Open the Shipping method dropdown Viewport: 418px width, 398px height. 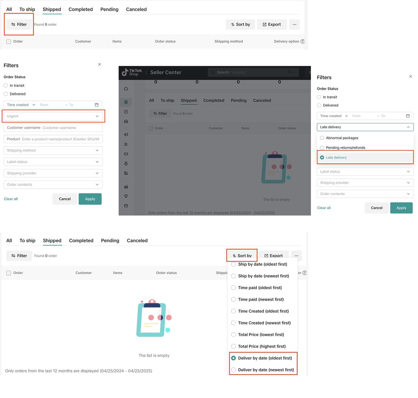(x=53, y=150)
